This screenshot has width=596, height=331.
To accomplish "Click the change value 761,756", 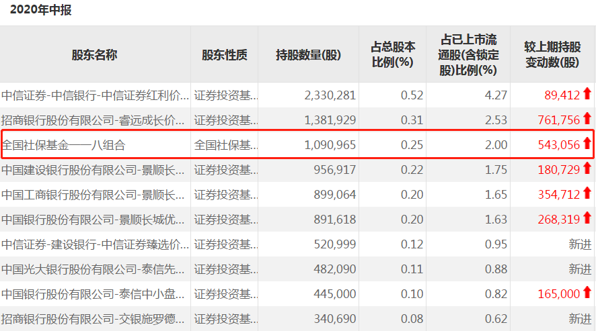I will [x=559, y=120].
